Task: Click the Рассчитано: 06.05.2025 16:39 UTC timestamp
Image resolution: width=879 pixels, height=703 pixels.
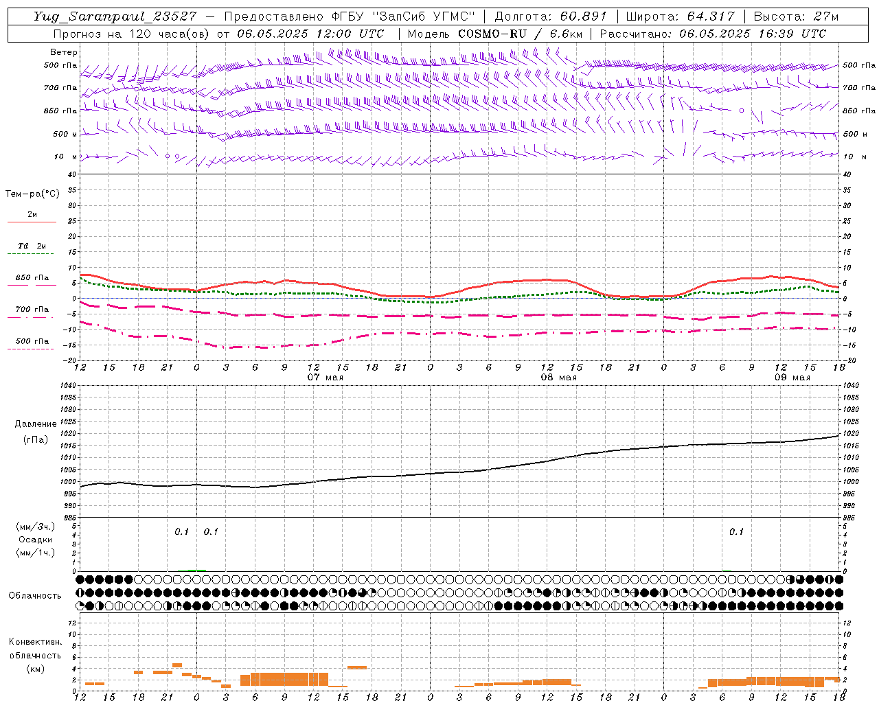Action: (713, 34)
